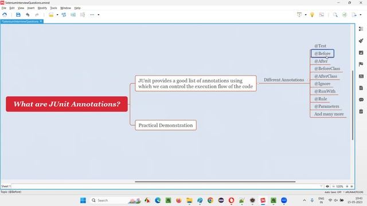Click the vertical canvas scrollbar
The height and width of the screenshot is (206, 367).
pos(353,105)
